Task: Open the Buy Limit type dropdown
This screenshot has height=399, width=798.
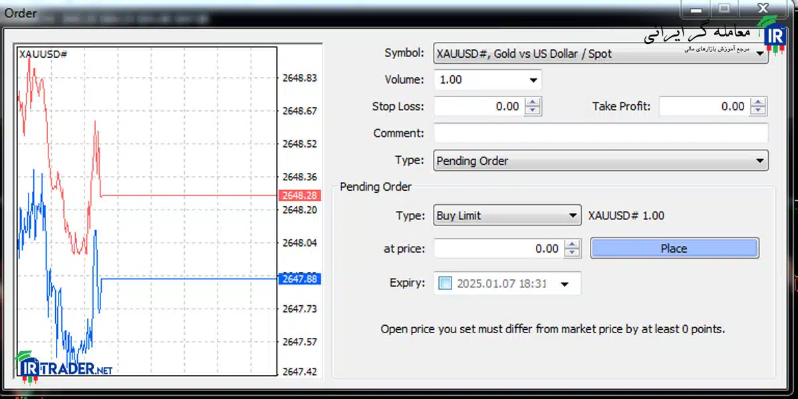Action: point(508,215)
